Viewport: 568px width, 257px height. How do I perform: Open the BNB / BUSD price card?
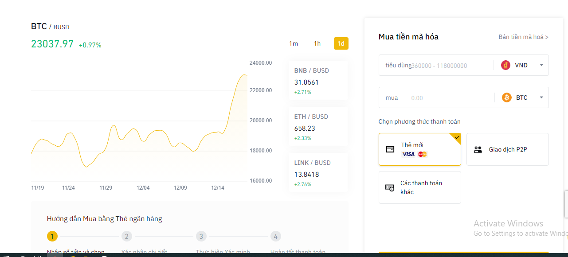coord(318,81)
